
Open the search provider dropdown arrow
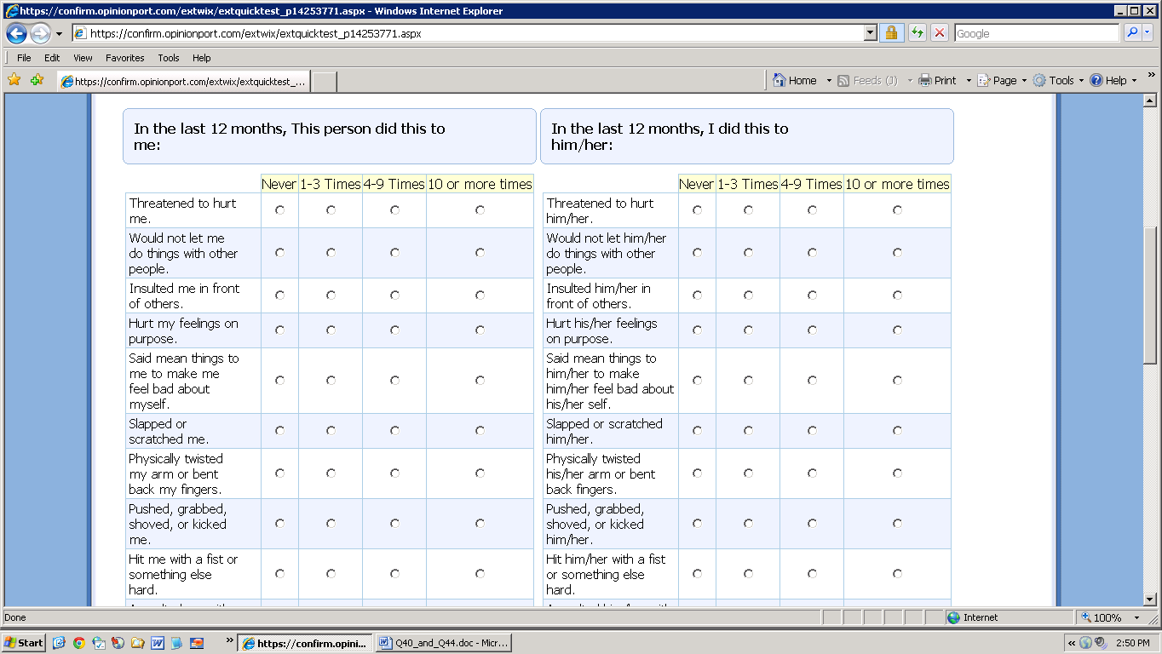1148,33
